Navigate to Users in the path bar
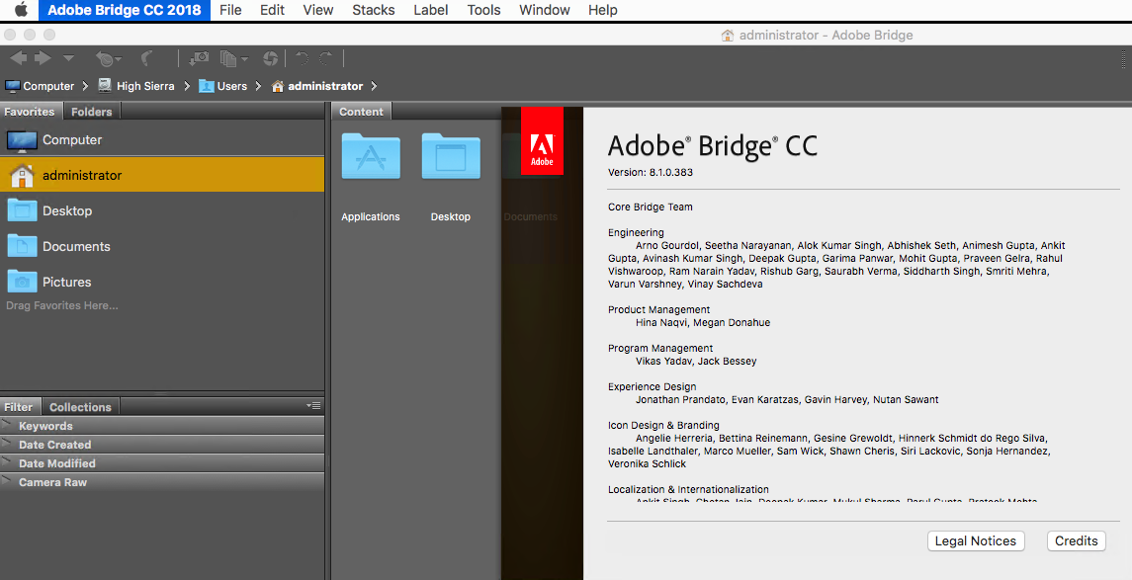Screen dimensions: 1132x580 [223, 86]
